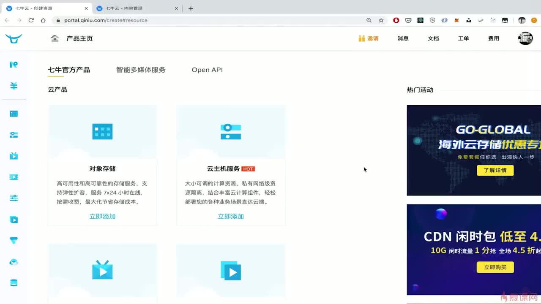Click the browser address bar URL
541x304 pixels.
106,20
